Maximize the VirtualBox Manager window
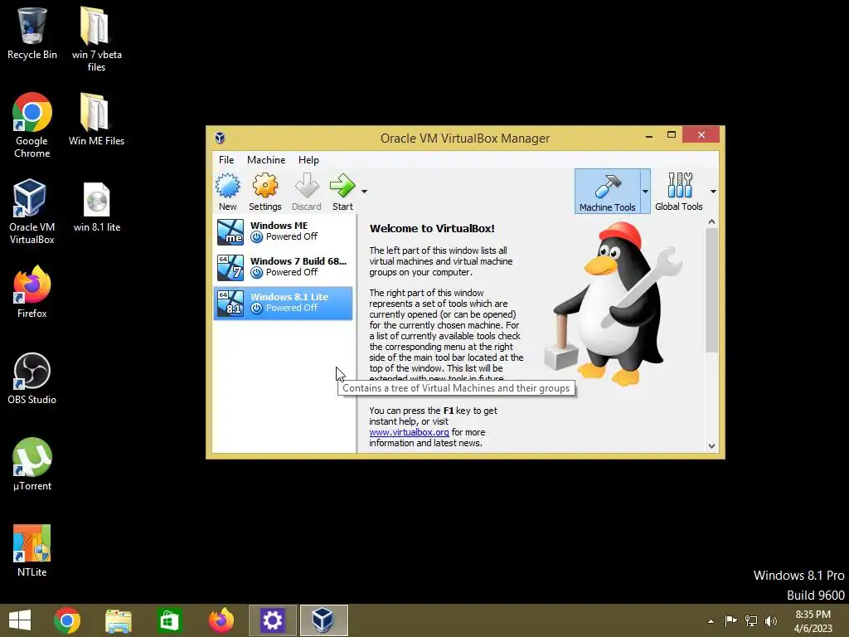Image resolution: width=849 pixels, height=637 pixels. pos(672,135)
